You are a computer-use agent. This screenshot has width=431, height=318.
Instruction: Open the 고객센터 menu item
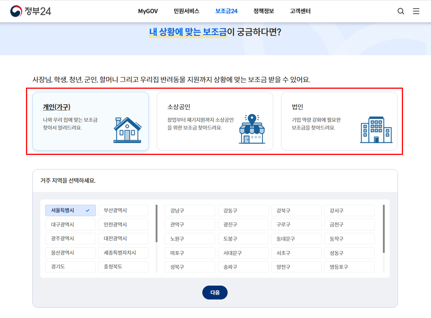click(x=300, y=11)
